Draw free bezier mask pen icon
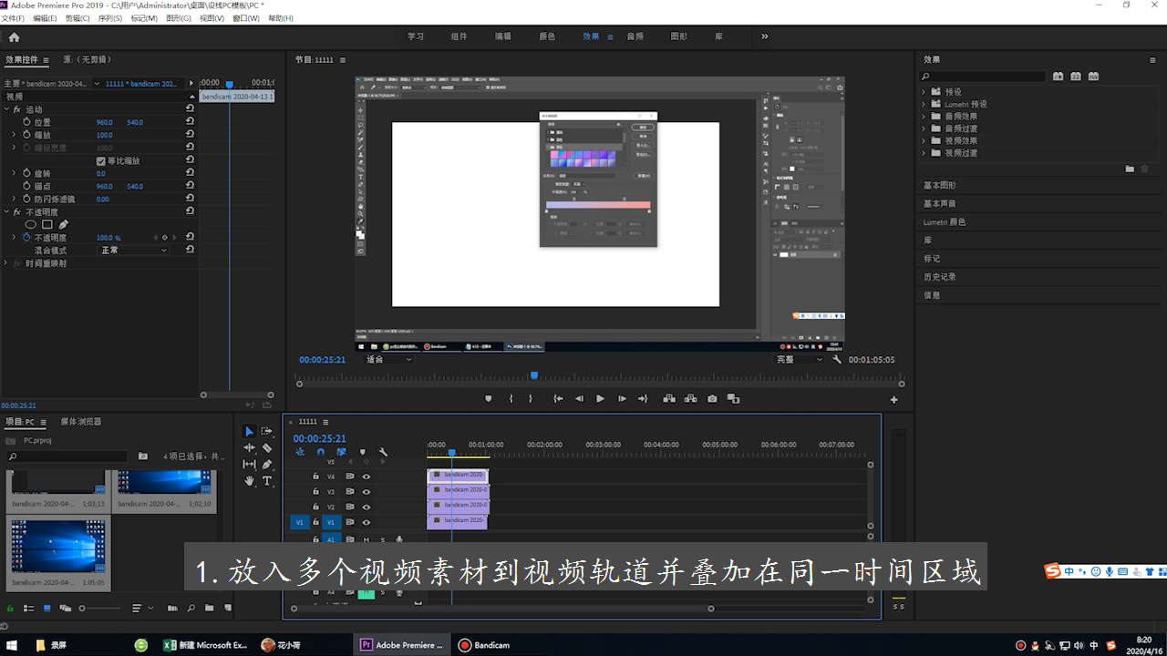Viewport: 1167px width, 656px height. tap(63, 224)
